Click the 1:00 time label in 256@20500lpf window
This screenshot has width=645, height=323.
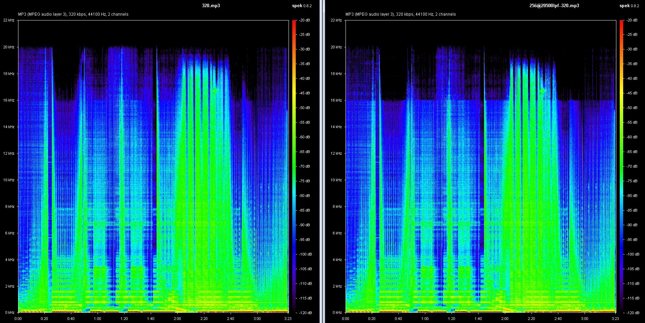coord(425,319)
